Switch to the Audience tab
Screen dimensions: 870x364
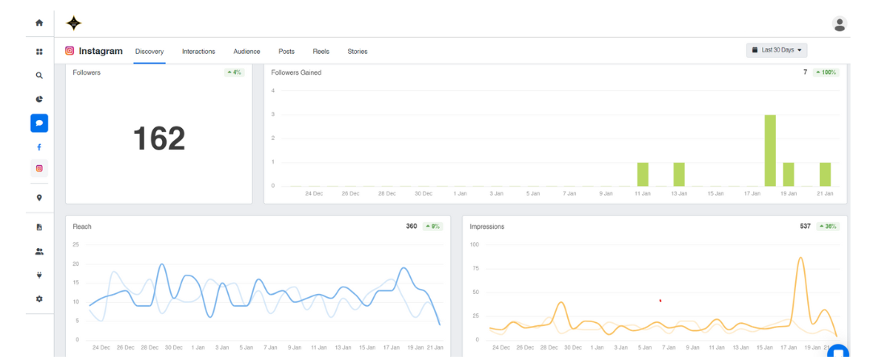246,52
